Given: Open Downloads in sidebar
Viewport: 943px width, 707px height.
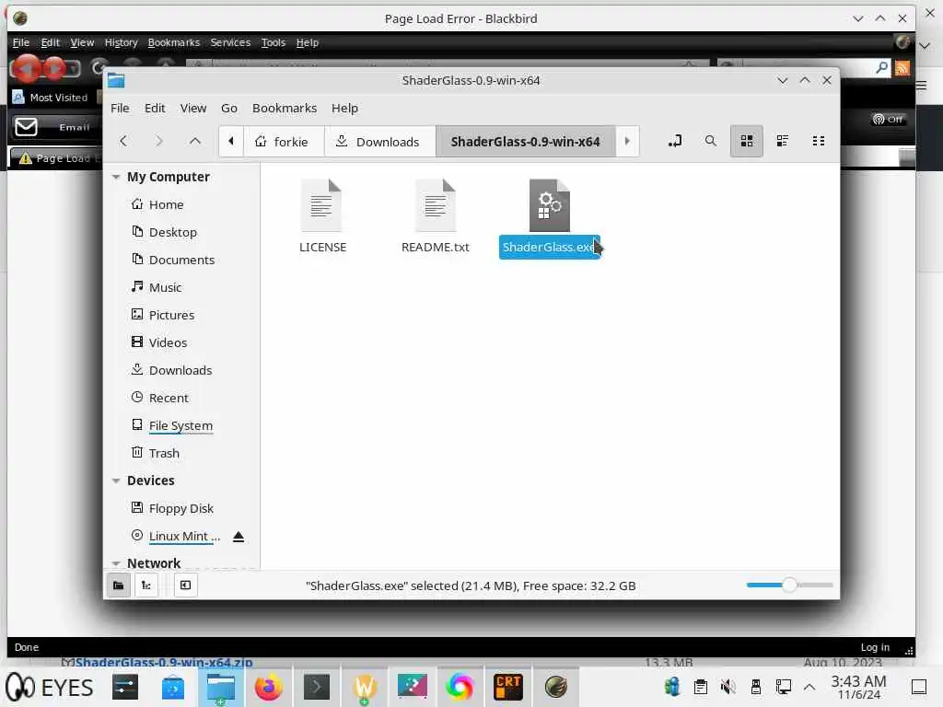Looking at the screenshot, I should [x=180, y=370].
